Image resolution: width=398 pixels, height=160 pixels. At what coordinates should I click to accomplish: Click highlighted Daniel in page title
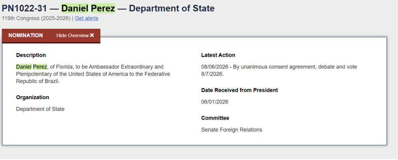[75, 9]
